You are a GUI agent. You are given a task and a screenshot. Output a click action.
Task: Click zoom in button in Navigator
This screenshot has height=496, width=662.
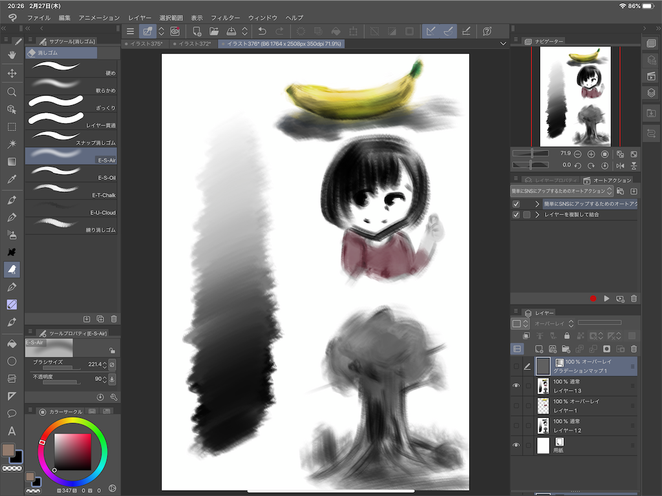point(591,154)
